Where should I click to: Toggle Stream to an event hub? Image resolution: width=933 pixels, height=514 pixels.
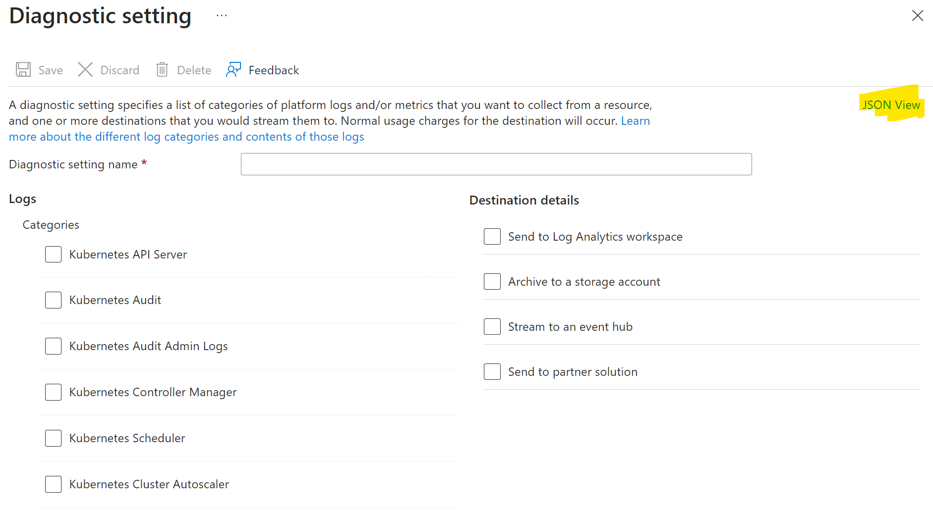pyautogui.click(x=492, y=327)
